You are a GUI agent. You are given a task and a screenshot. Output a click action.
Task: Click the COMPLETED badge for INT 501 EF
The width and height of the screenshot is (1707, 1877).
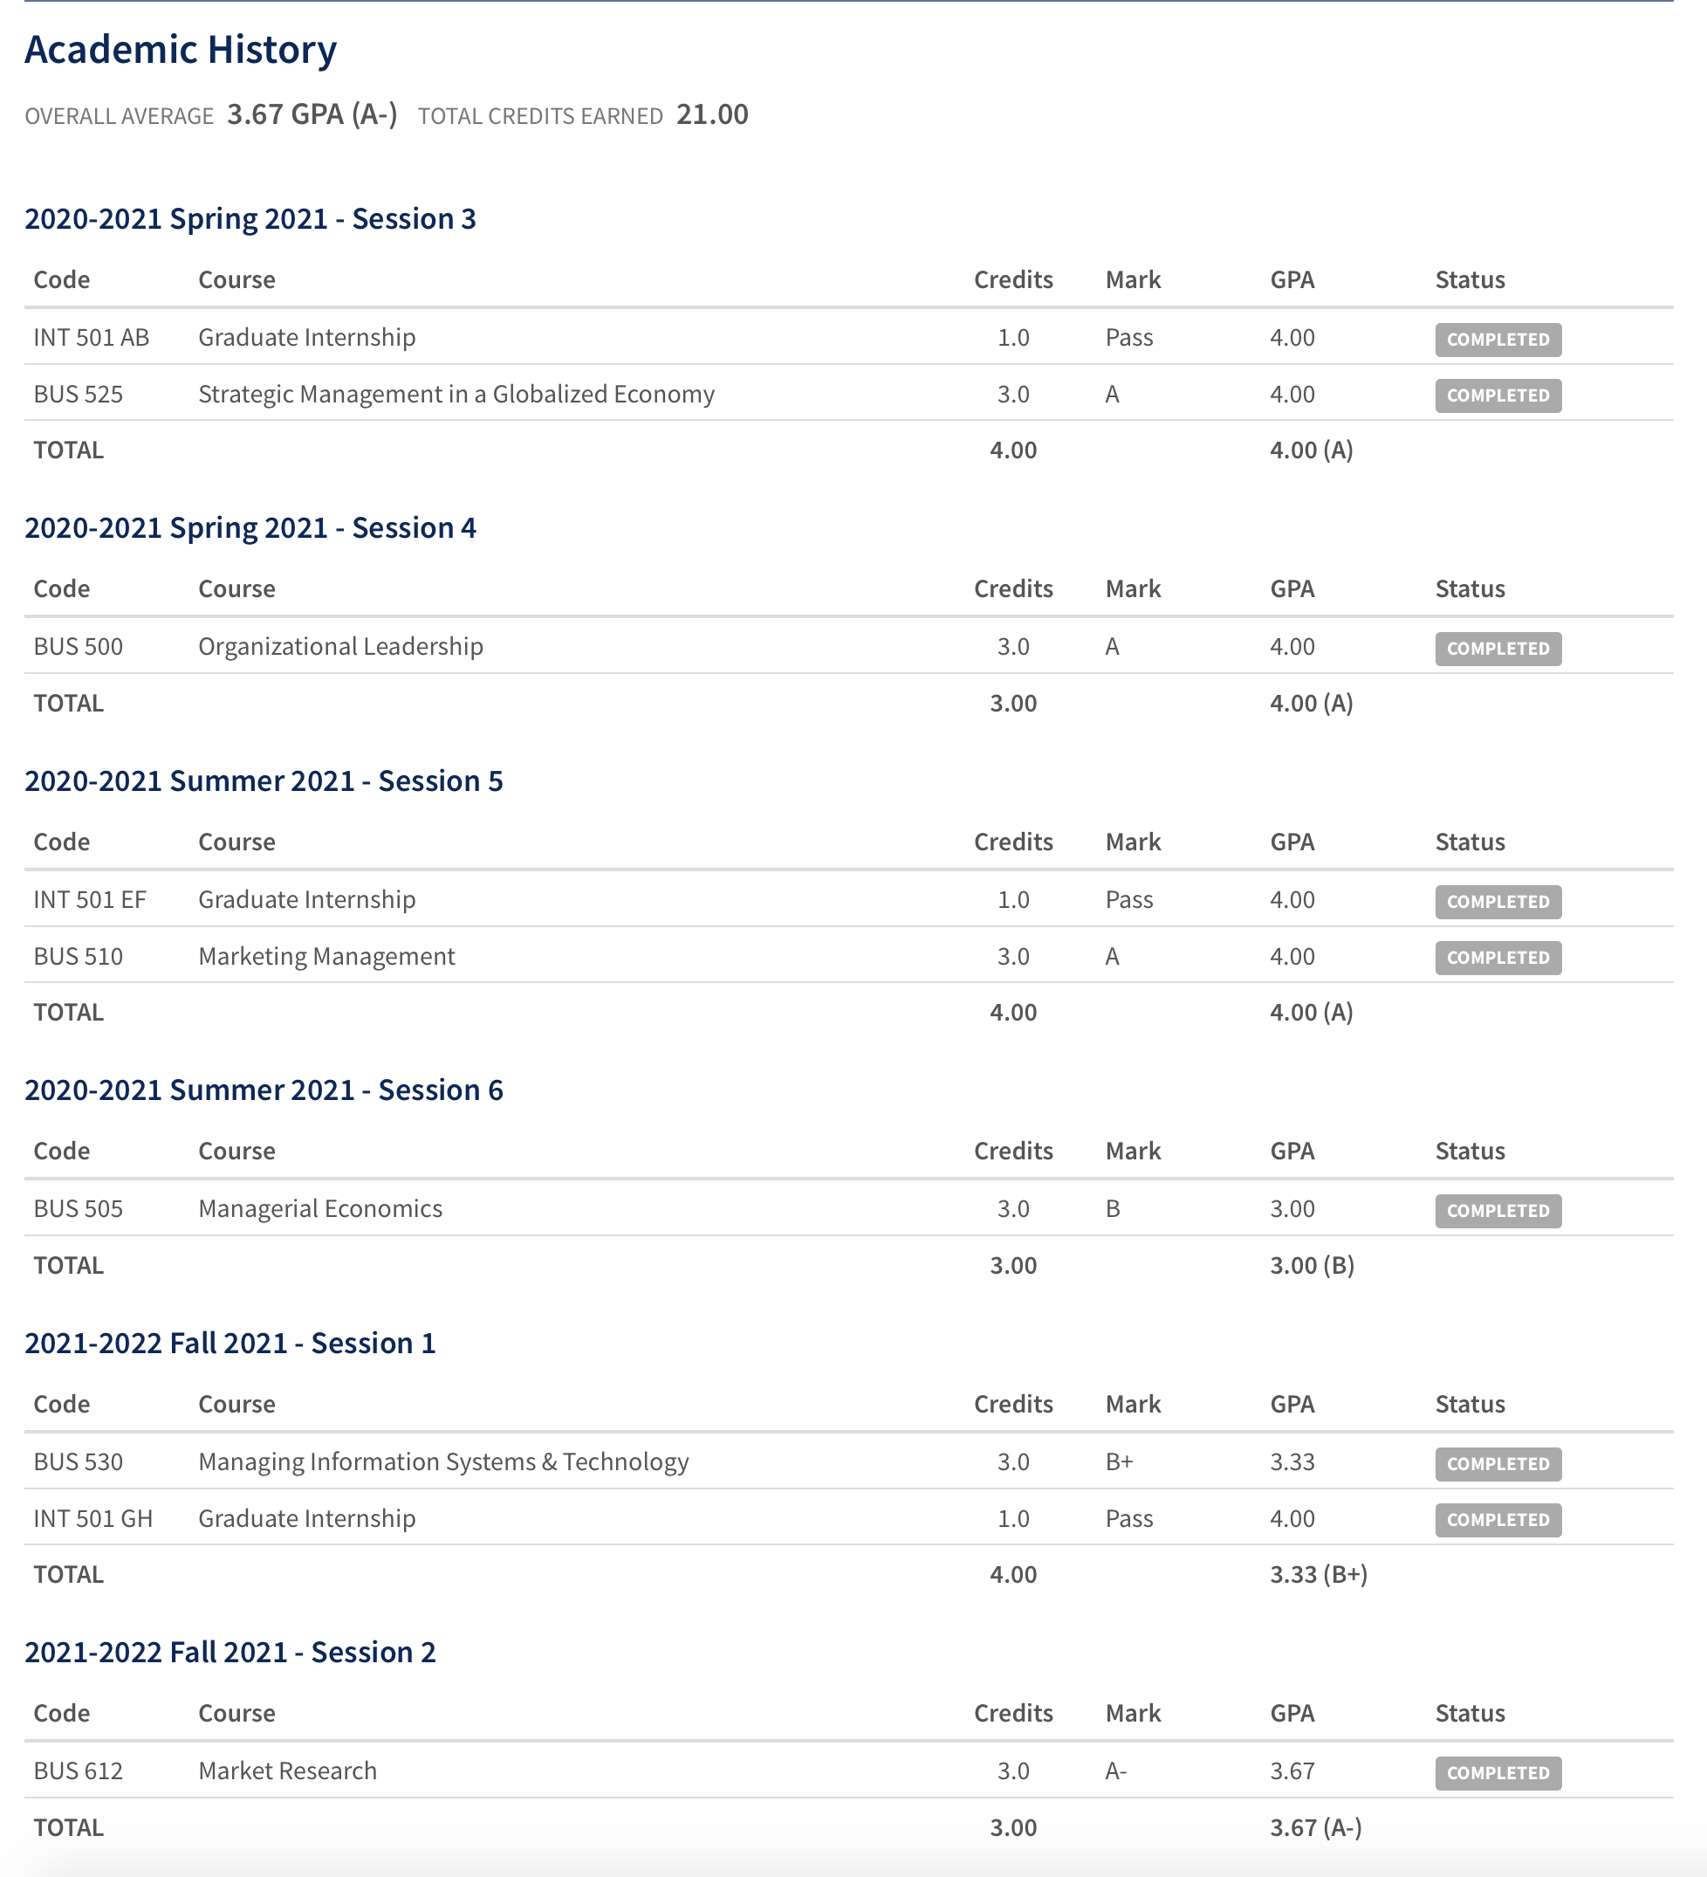click(1498, 901)
